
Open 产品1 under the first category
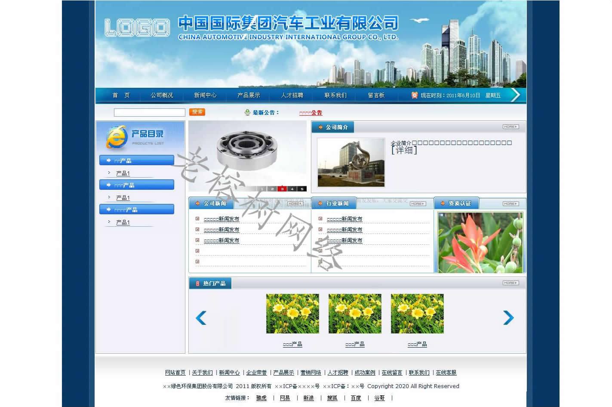point(123,173)
